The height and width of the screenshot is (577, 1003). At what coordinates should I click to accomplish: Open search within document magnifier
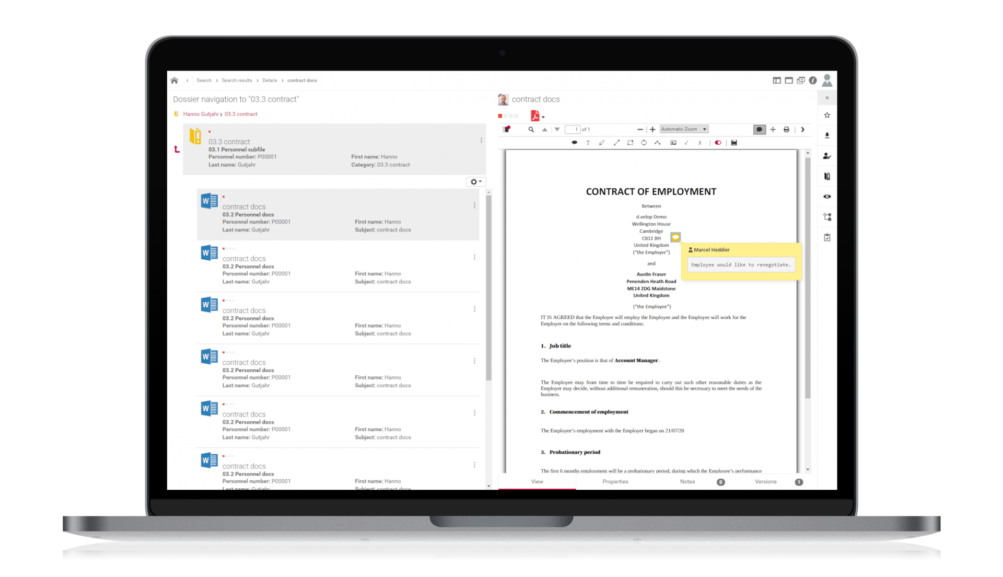coord(531,130)
